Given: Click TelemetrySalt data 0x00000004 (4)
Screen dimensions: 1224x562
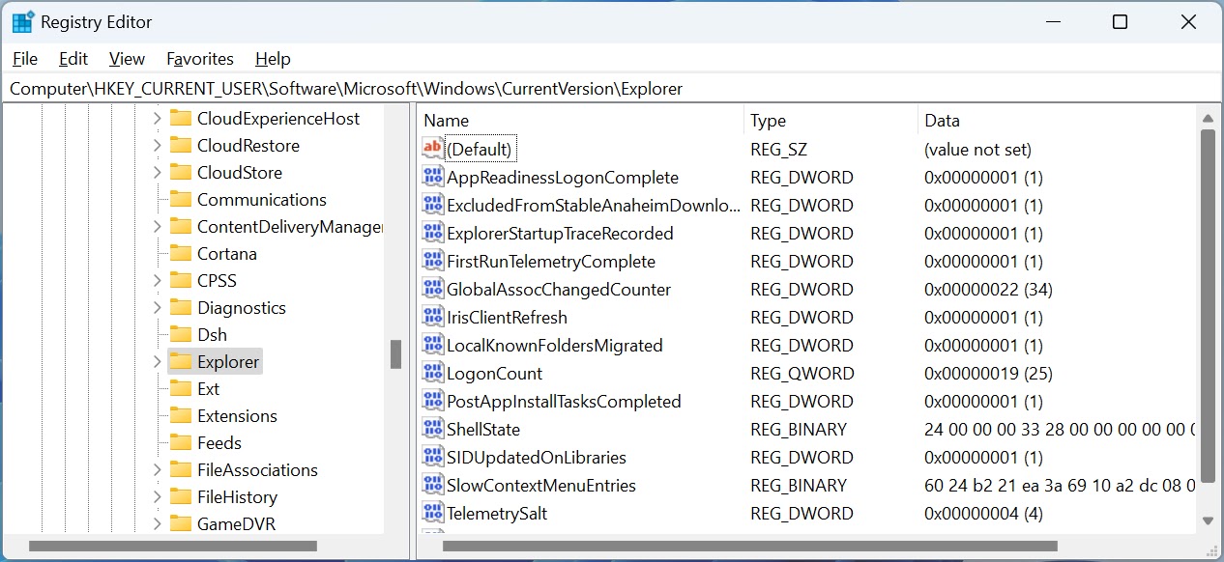Looking at the screenshot, I should tap(983, 513).
